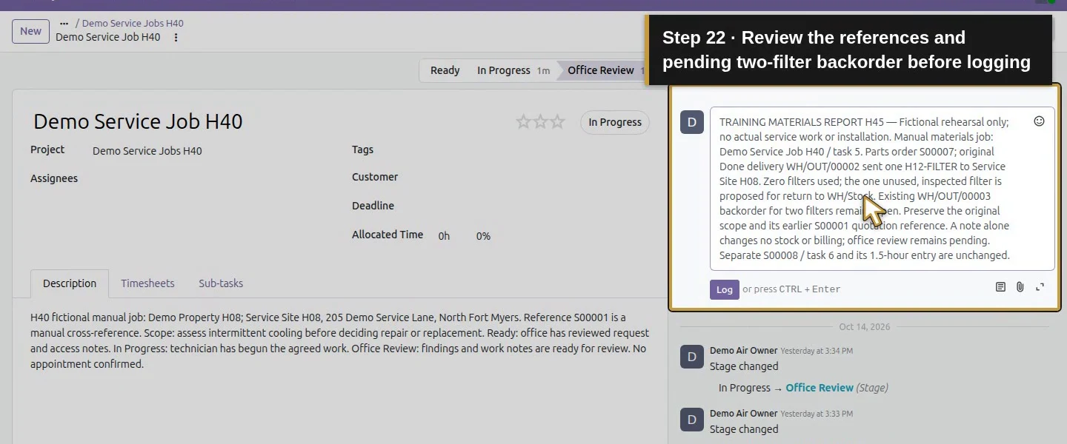Click the 0% progress value

(483, 236)
